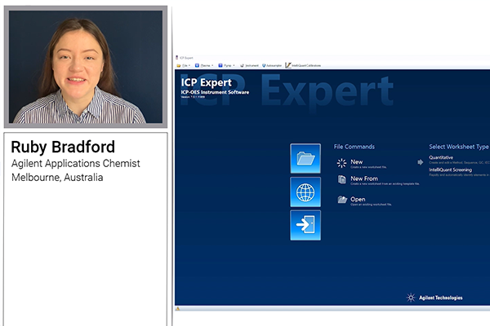Viewport: 490px width, 326px height.
Task: Choose the Quantitative worksheet type
Action: tap(441, 157)
